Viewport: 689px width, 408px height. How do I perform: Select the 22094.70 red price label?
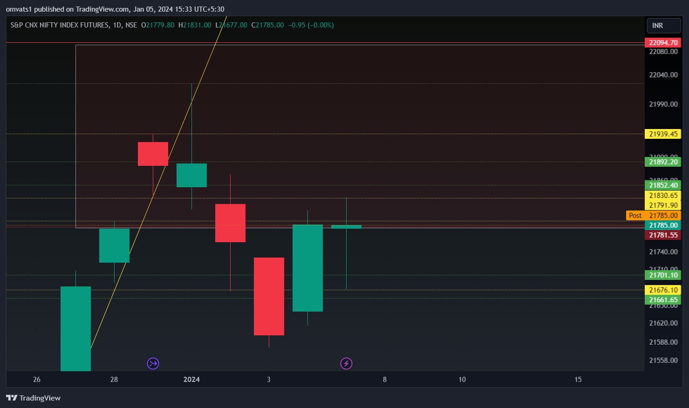click(x=663, y=43)
